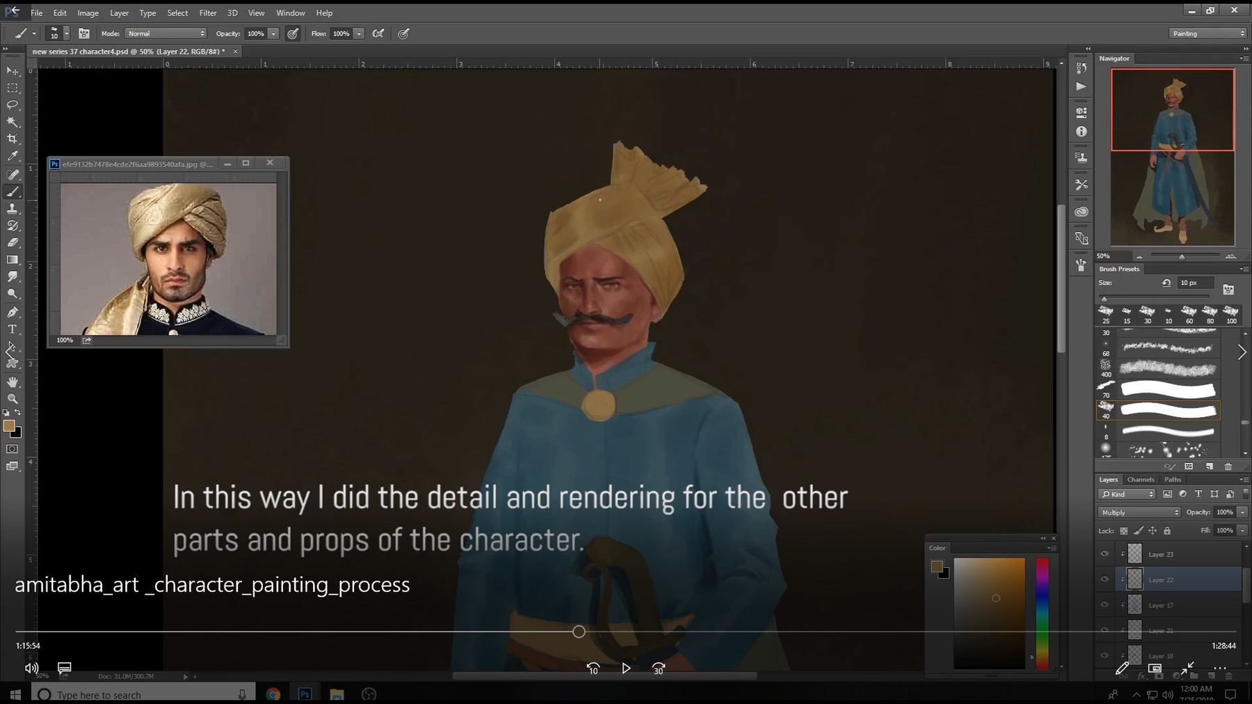The width and height of the screenshot is (1252, 704).
Task: Open the brush Mode dropdown set to Normal
Action: [165, 33]
